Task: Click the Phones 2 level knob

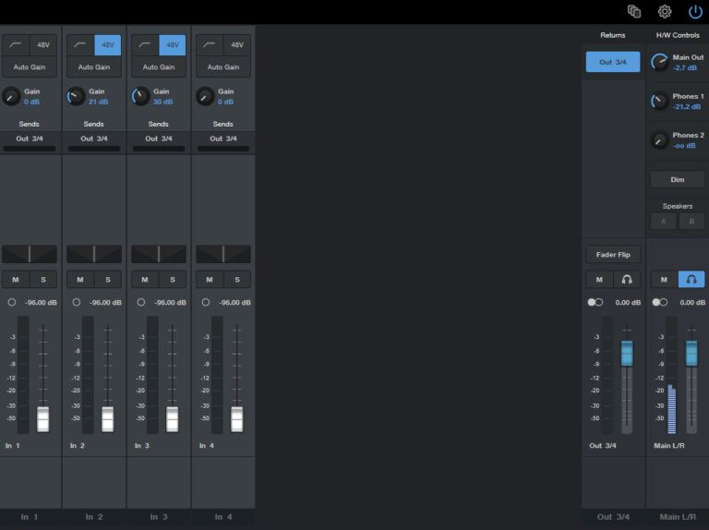Action: (660, 139)
